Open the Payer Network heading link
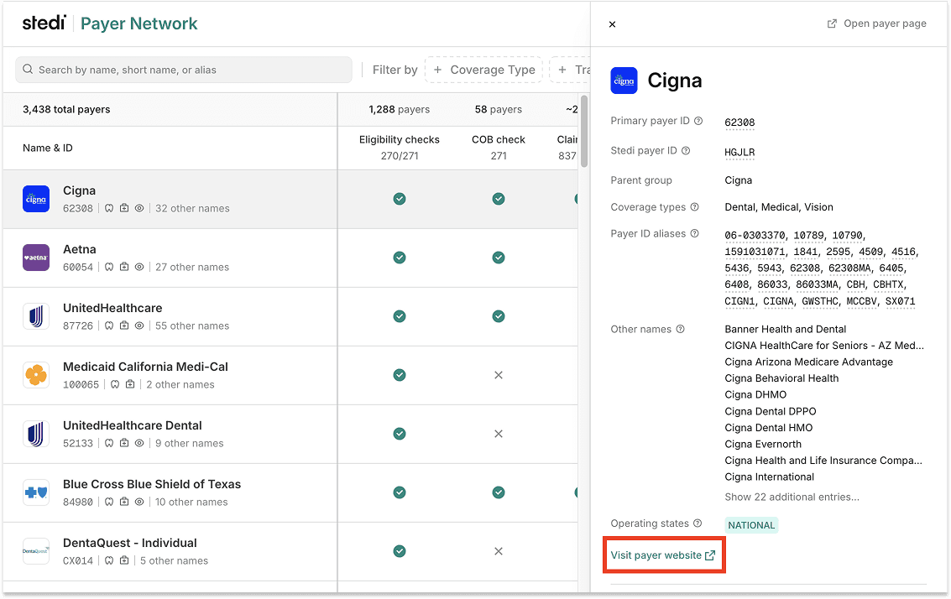 coord(138,23)
